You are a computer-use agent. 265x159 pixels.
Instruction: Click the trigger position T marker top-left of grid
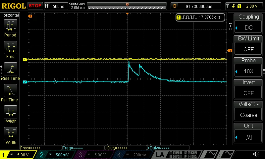pyautogui.click(x=30, y=16)
